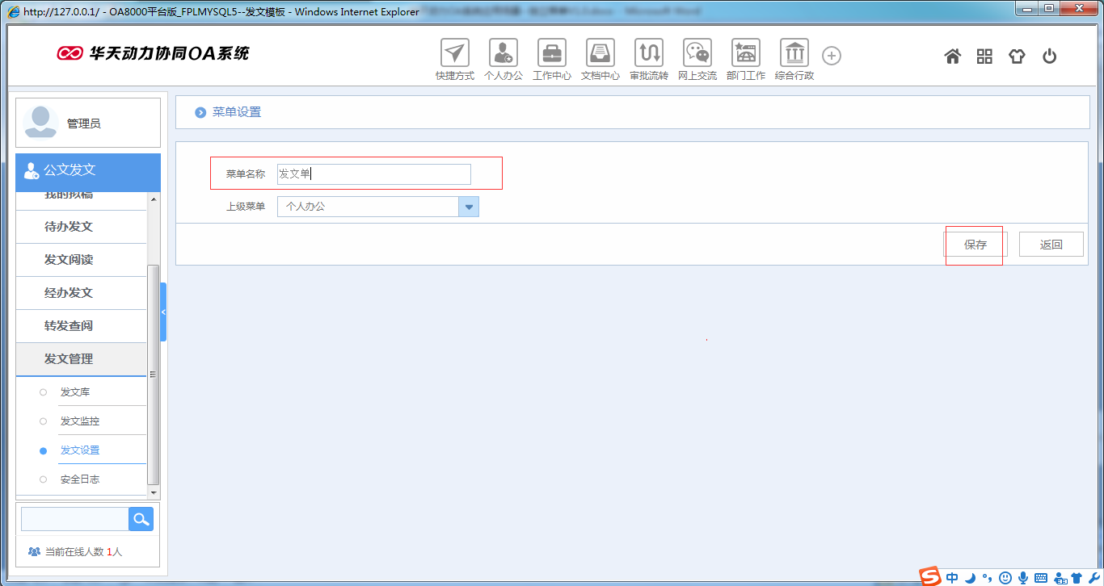Viewport: 1104px width, 586px height.
Task: Click the home icon in header
Action: (x=953, y=57)
